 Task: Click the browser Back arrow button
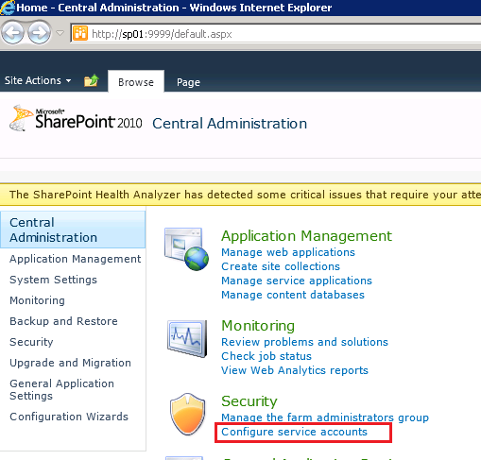click(12, 32)
